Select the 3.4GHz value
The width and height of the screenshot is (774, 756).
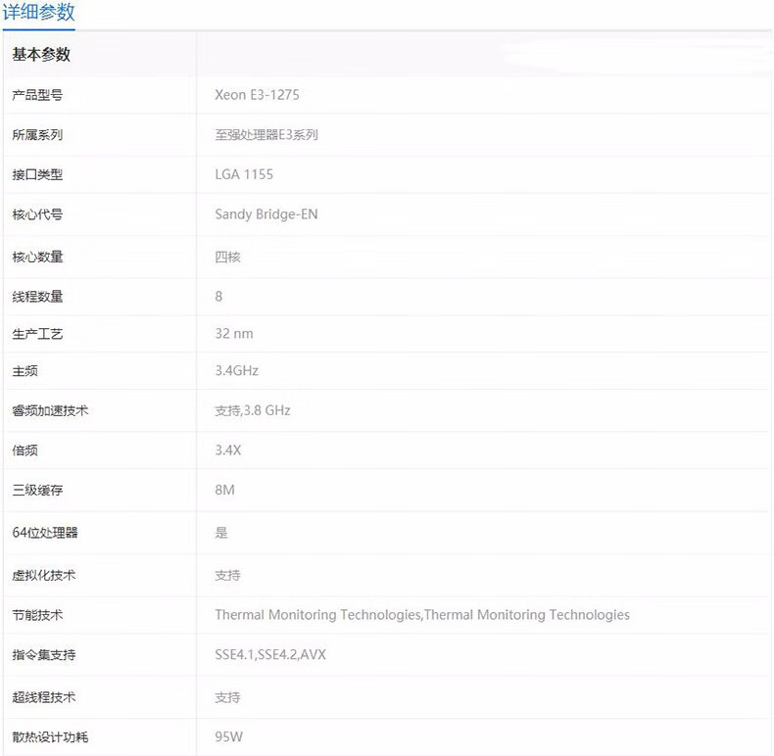237,370
